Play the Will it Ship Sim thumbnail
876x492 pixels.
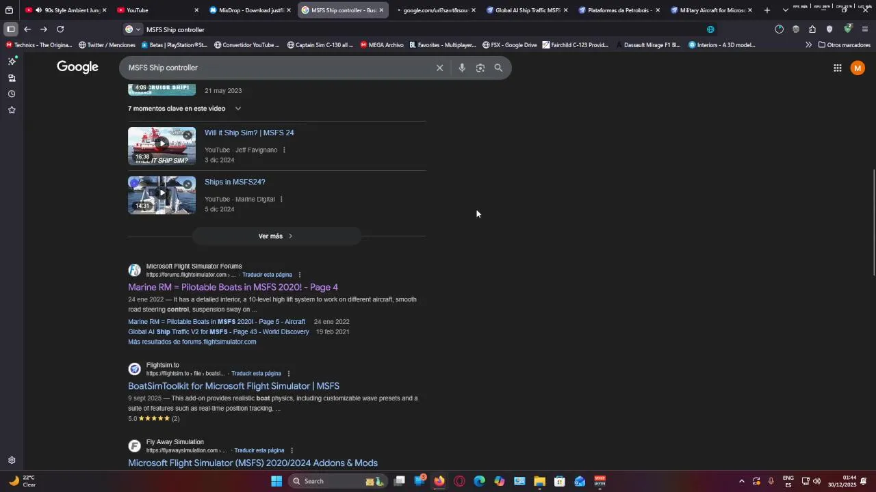click(162, 146)
